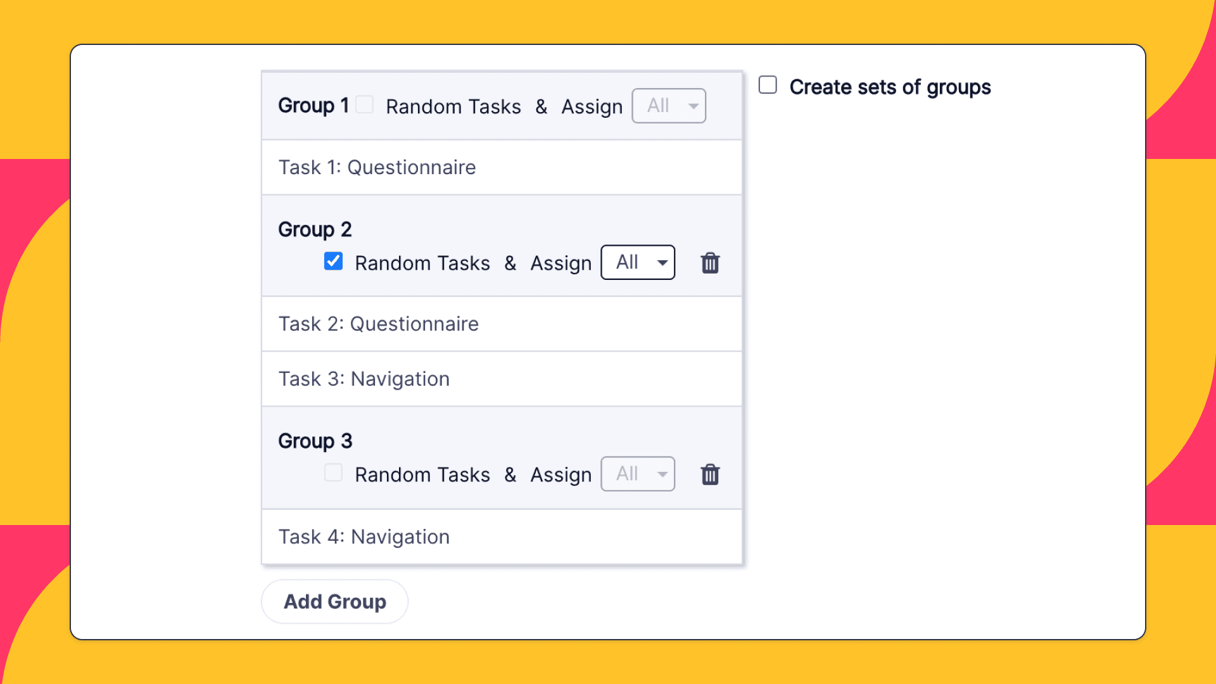
Task: Open the Assign All dropdown in Group 2
Action: coord(637,262)
